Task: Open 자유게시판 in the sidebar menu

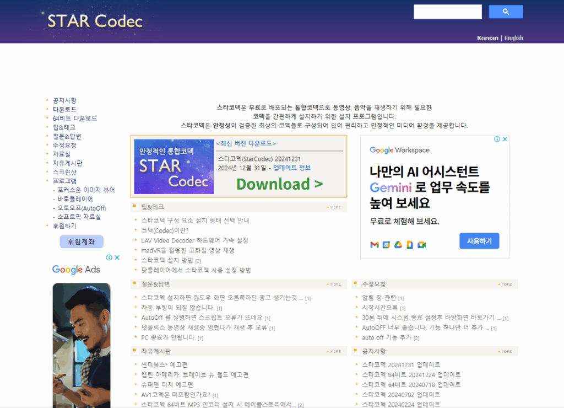Action: tap(68, 163)
